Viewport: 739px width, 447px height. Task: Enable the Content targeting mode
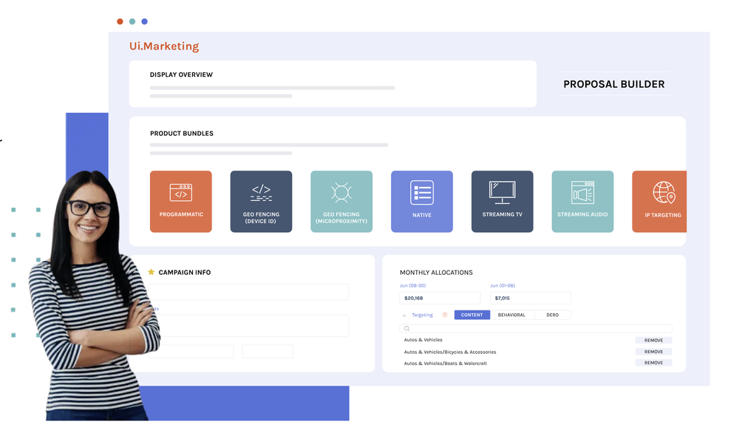click(x=471, y=315)
